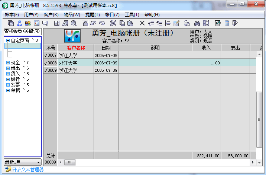
Task: Open the calculator tool icon
Action: click(227, 23)
